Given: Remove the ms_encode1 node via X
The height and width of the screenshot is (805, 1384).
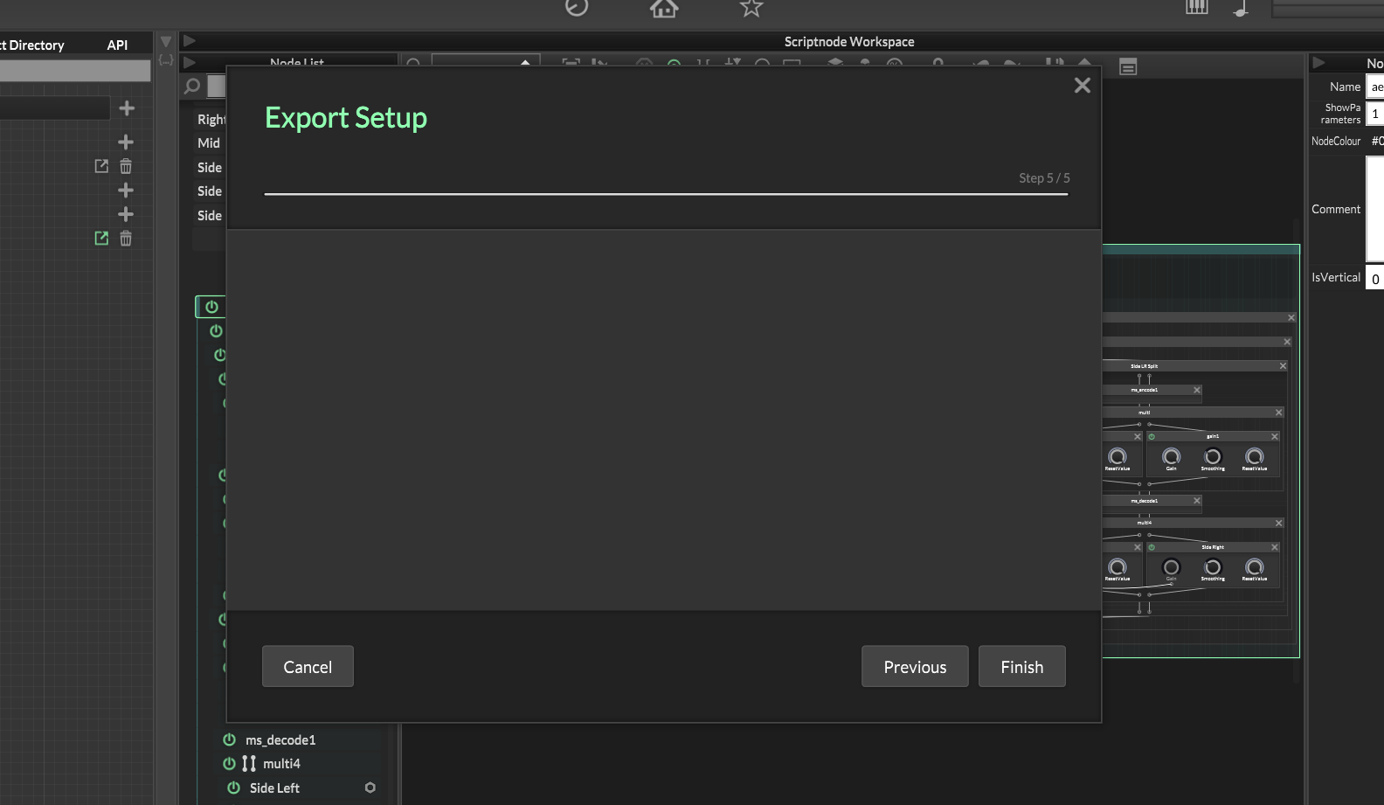Looking at the screenshot, I should click(x=1197, y=390).
